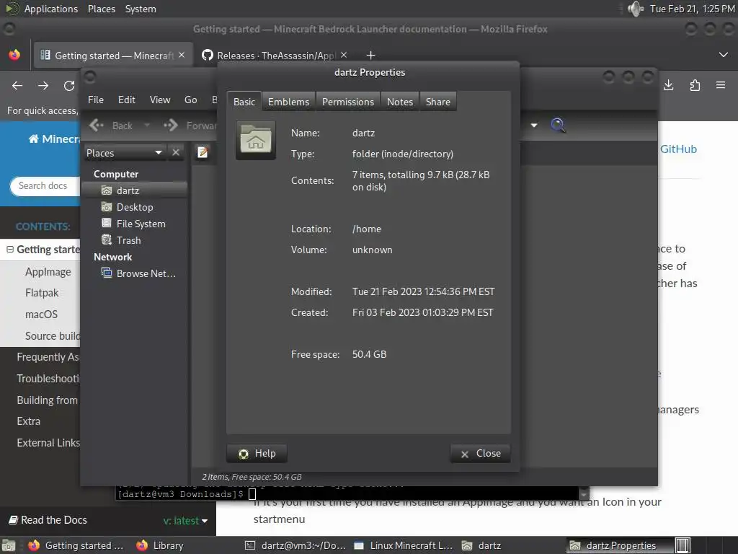The image size is (738, 554).
Task: Select the Notes tab
Action: pos(399,102)
